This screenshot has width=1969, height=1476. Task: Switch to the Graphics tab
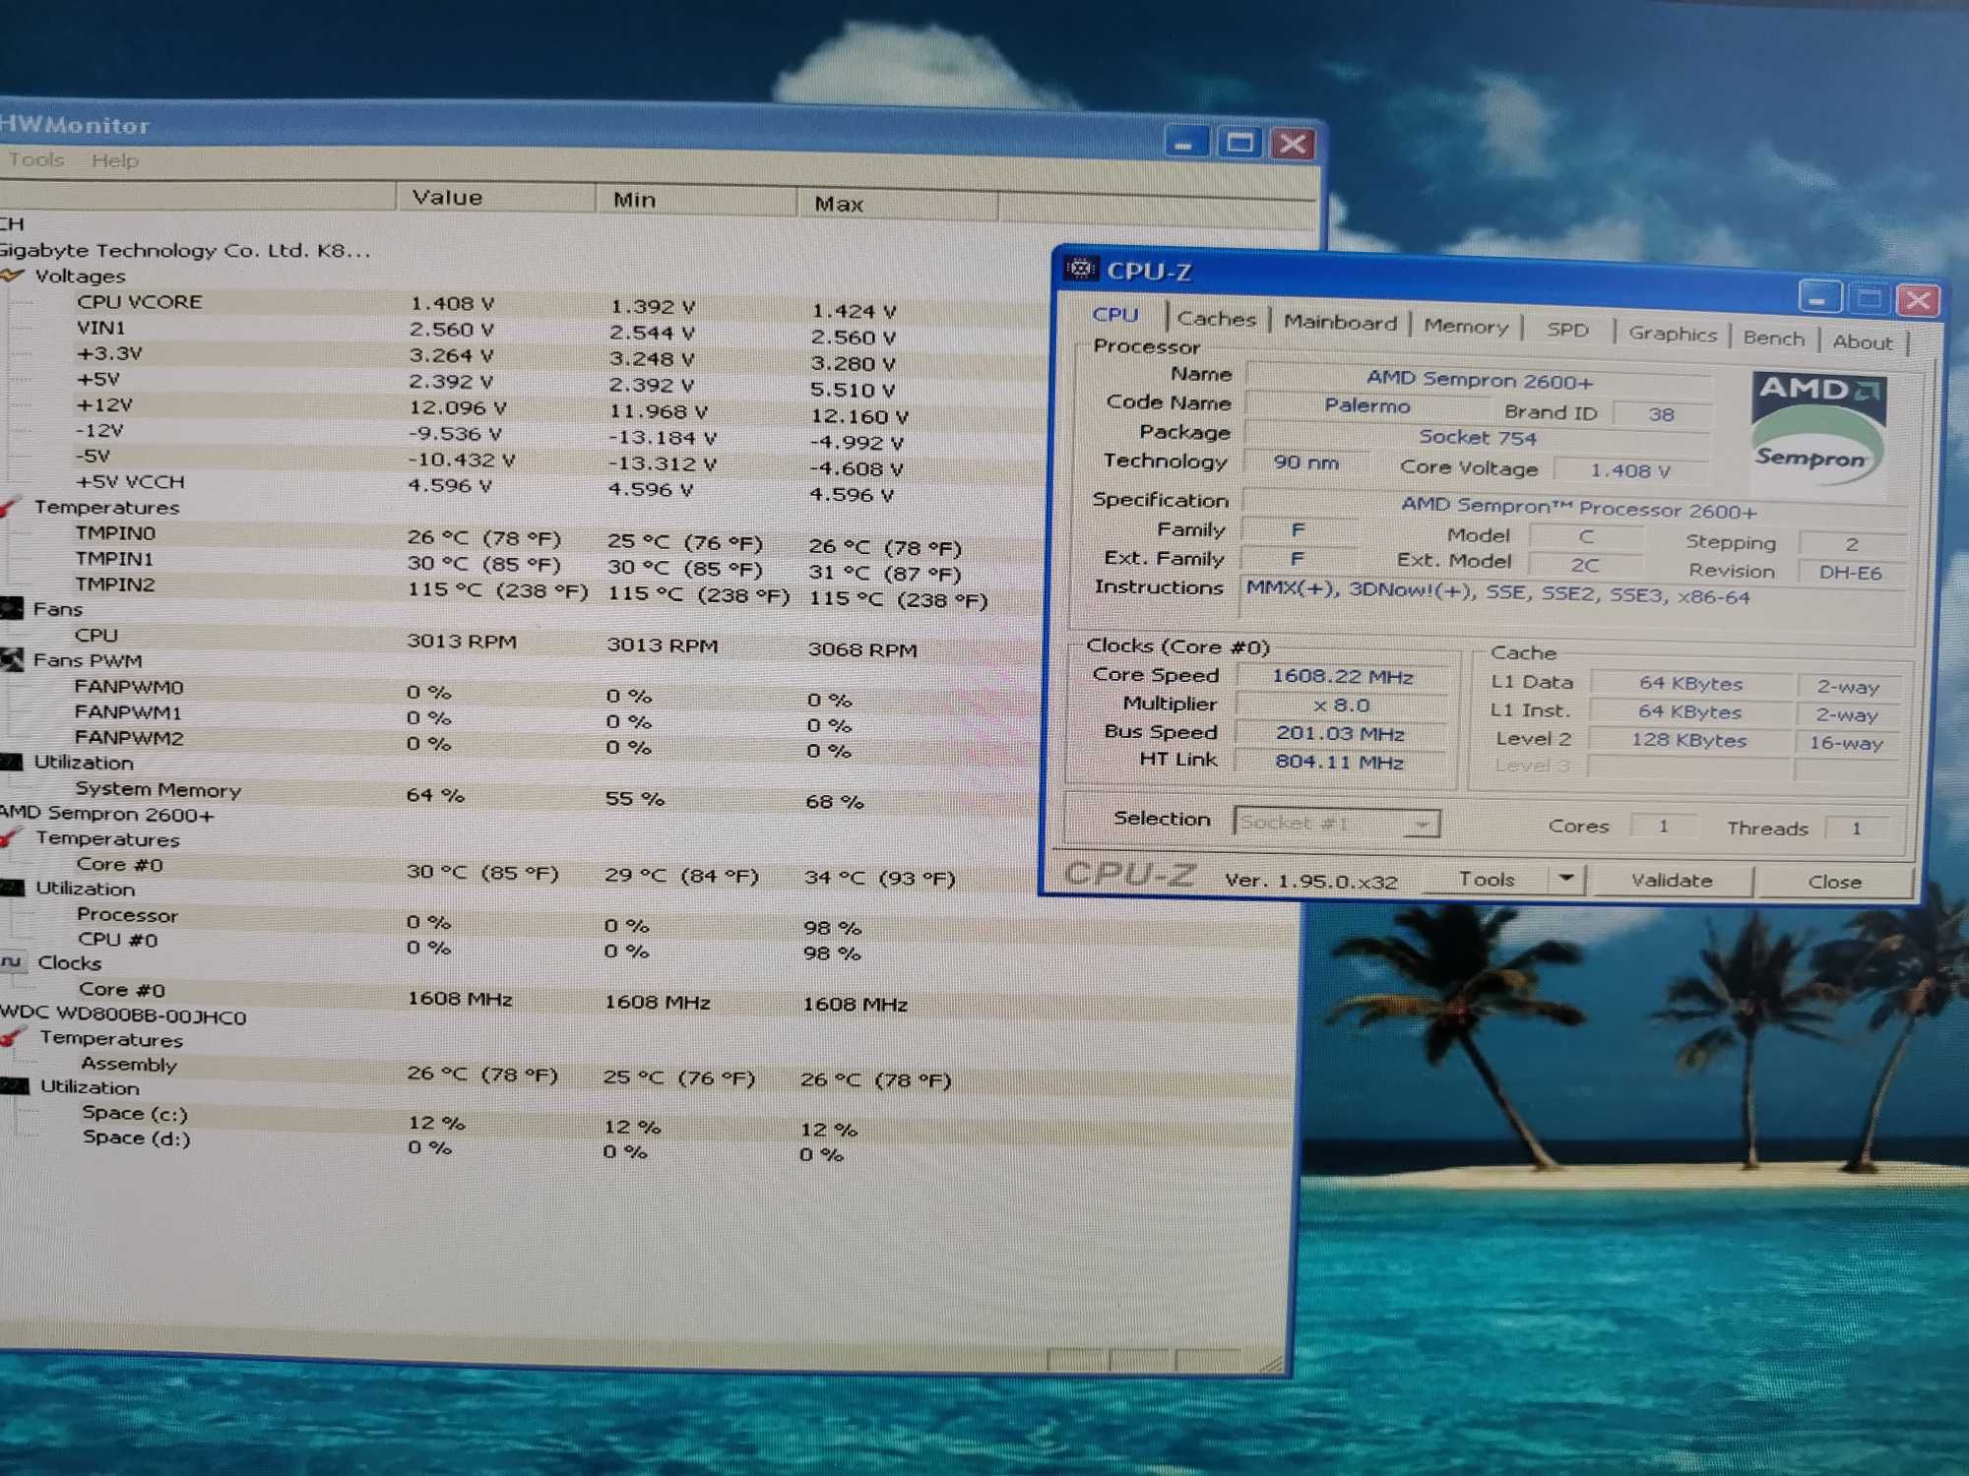coord(1672,334)
